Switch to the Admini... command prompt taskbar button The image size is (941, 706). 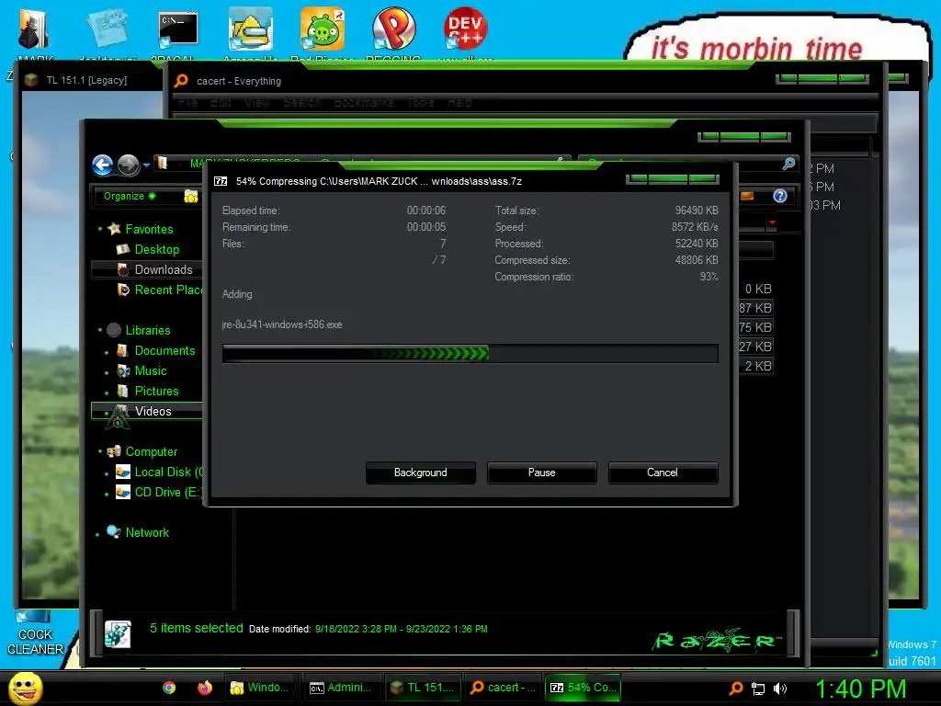coord(341,688)
